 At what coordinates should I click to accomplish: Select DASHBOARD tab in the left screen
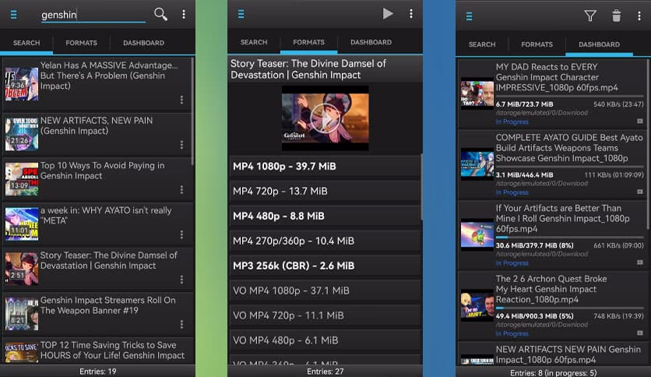143,43
